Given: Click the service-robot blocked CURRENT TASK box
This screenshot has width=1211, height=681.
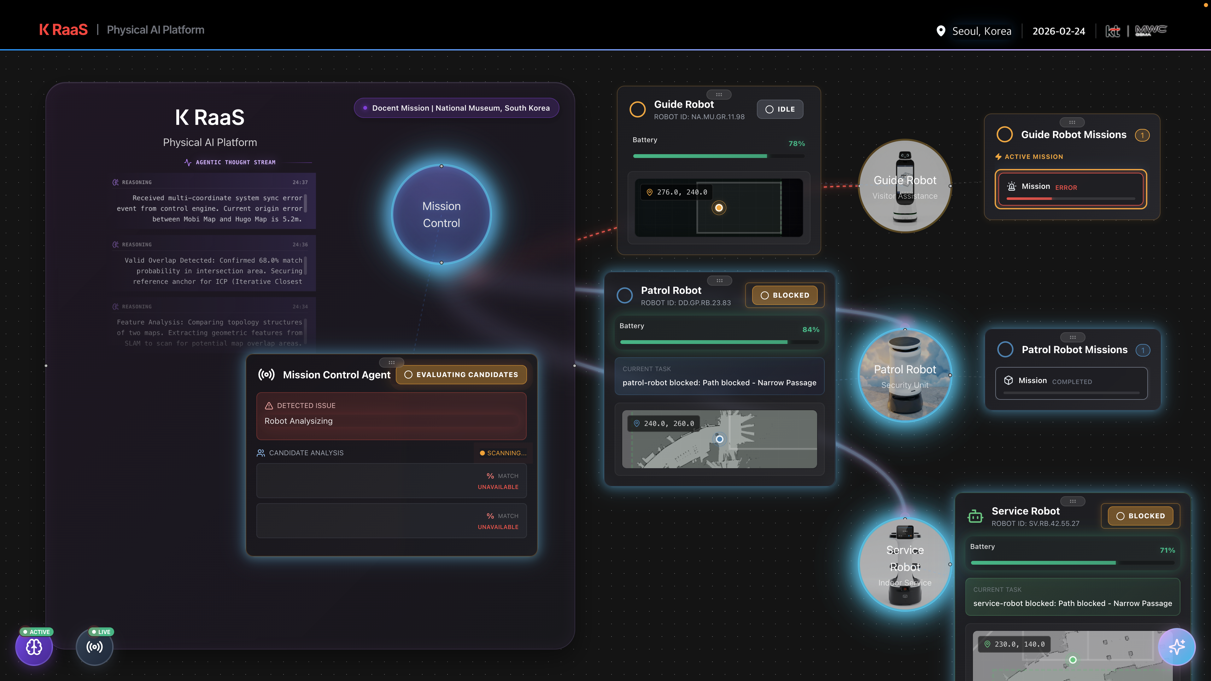Looking at the screenshot, I should (1072, 597).
